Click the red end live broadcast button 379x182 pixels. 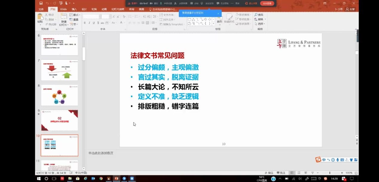click(267, 3)
